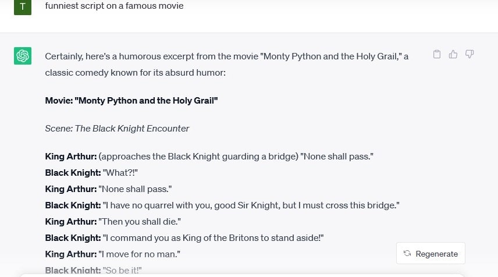
Task: Click the dialogue line mentioning 'guarding a bridge'
Action: click(209, 157)
